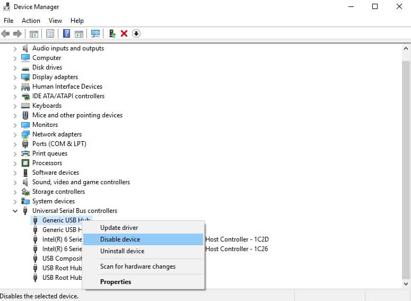This screenshot has width=411, height=301.
Task: Expand the Audio inputs and outputs node
Action: coord(15,49)
